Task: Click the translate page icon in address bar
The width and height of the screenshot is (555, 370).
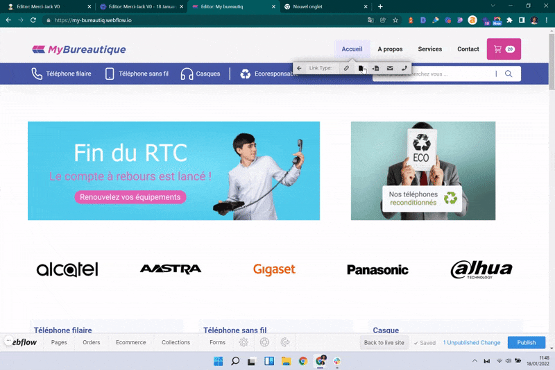Action: [x=370, y=20]
